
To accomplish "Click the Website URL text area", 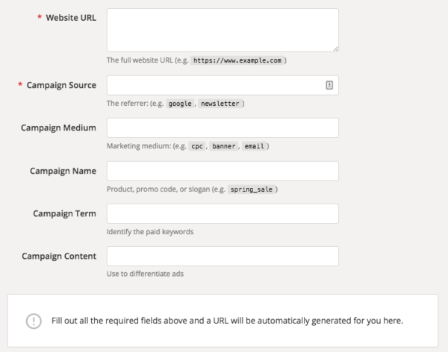I will [x=223, y=31].
